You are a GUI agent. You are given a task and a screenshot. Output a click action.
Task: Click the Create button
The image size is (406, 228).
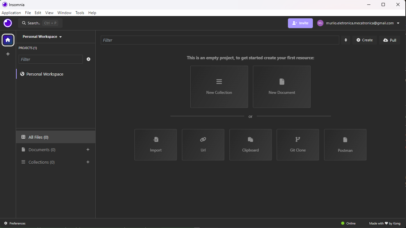(x=365, y=40)
